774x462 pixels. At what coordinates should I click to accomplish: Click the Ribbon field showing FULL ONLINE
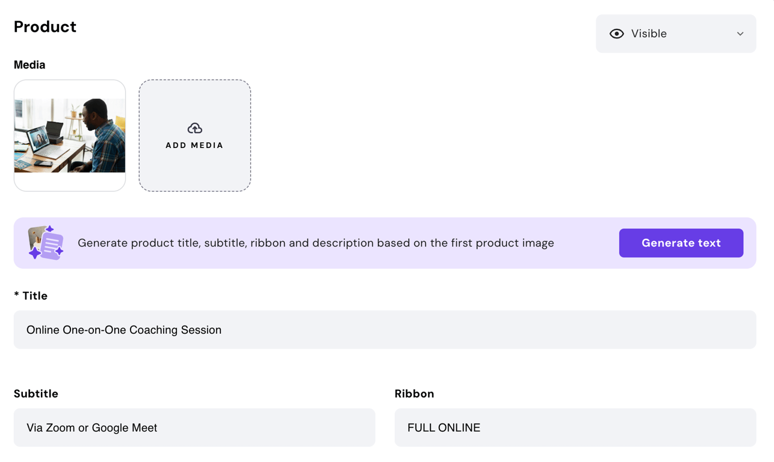[575, 428]
